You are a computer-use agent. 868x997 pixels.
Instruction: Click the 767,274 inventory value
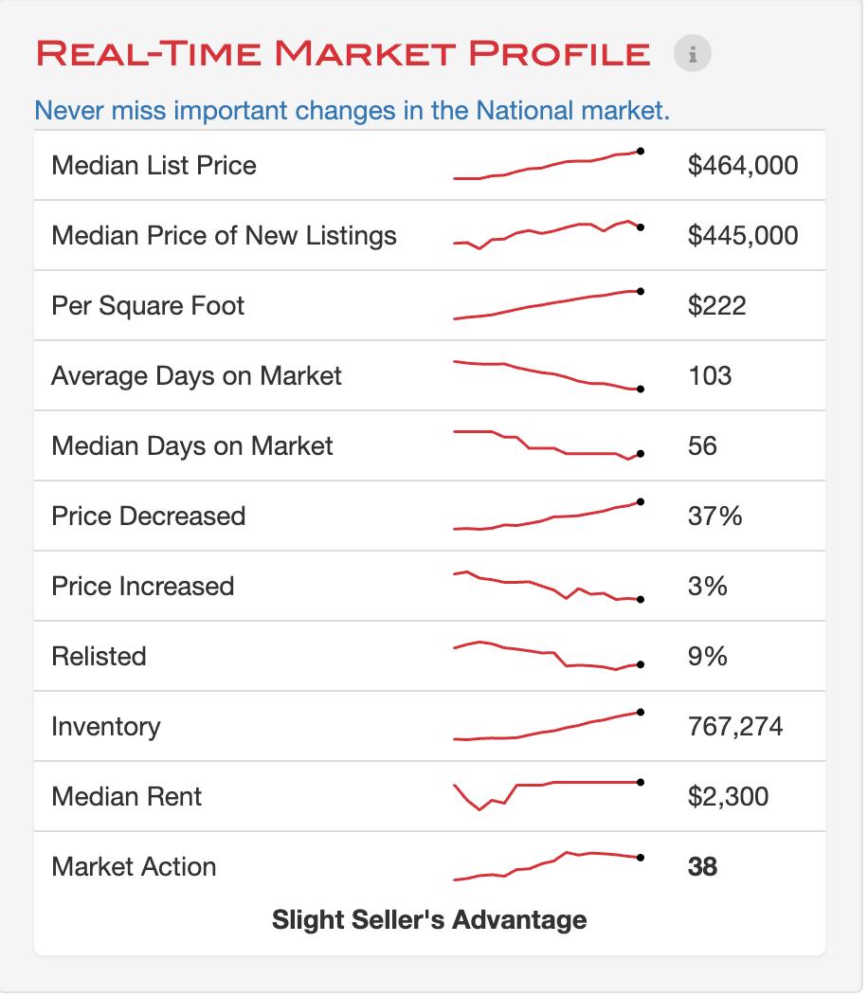pos(735,727)
